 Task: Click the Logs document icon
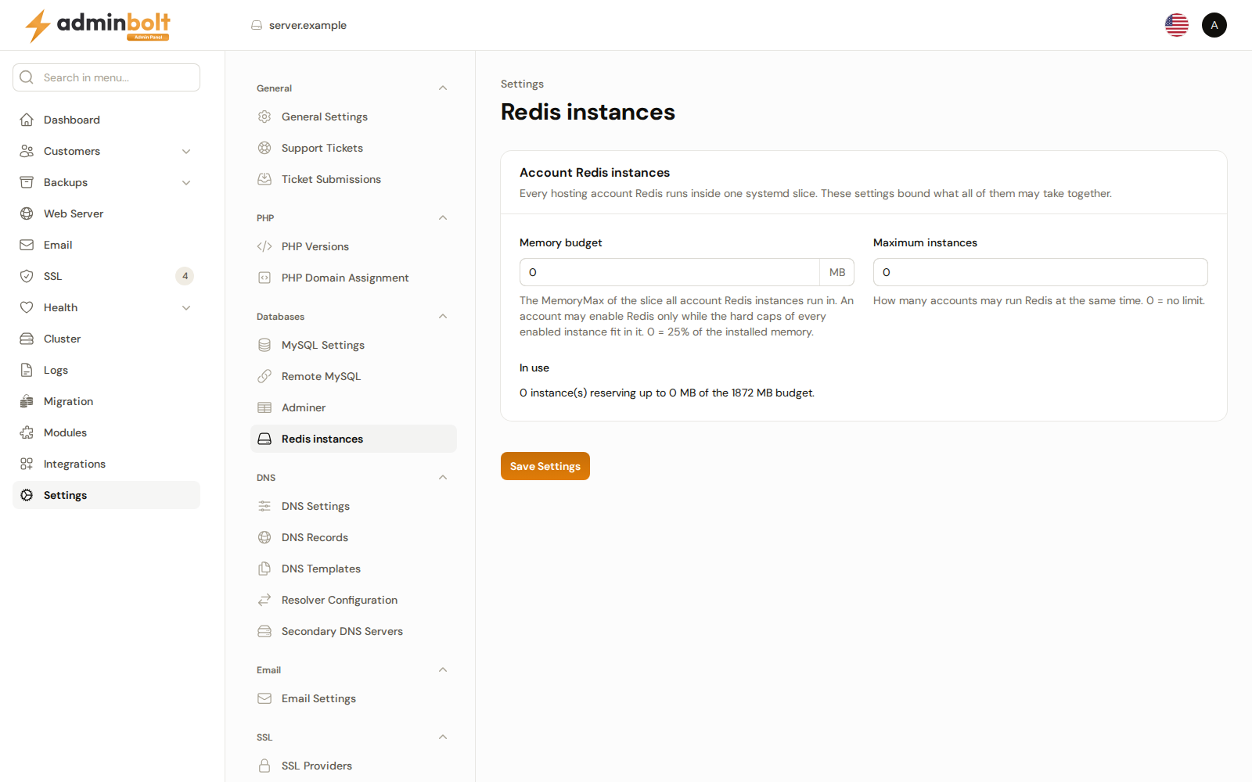click(27, 370)
